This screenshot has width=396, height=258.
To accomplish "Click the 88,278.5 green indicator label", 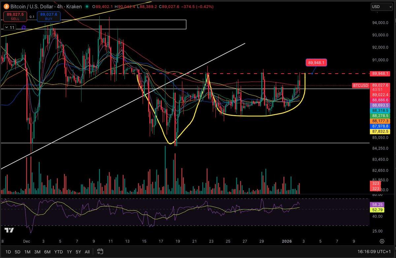I will (x=379, y=116).
